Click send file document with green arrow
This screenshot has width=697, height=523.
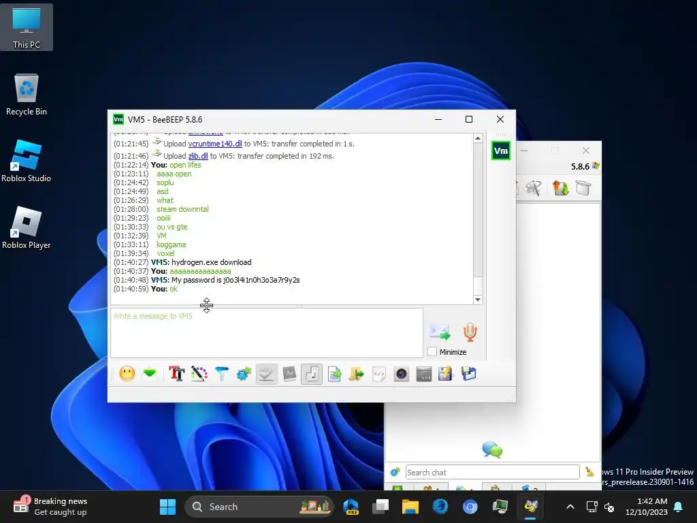tap(334, 374)
